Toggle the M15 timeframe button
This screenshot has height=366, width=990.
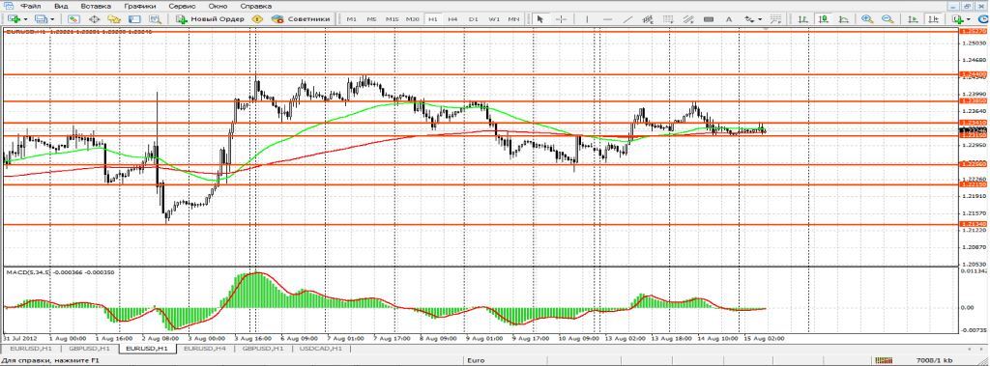[x=393, y=19]
